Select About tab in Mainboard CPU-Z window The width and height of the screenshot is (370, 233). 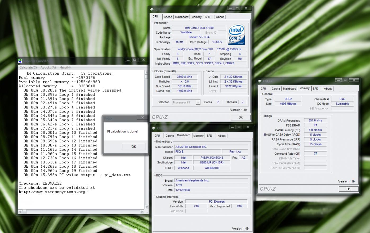point(222,136)
